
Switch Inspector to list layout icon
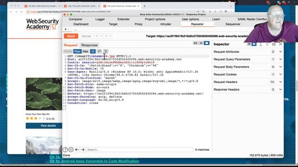249,44
